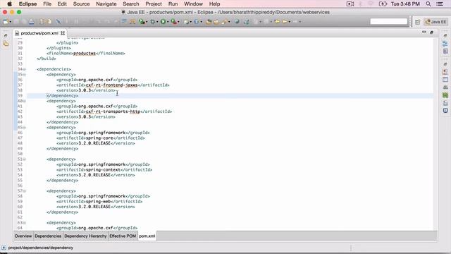Open the Properties view icon on right trim
Screen dimensions: 451x254
(445, 80)
